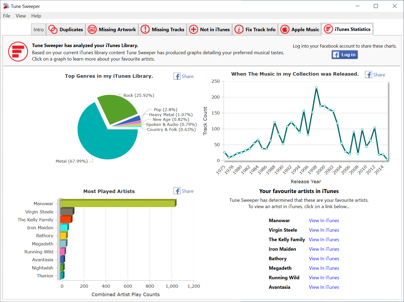View The Kelly Family in iTunes

324,240
